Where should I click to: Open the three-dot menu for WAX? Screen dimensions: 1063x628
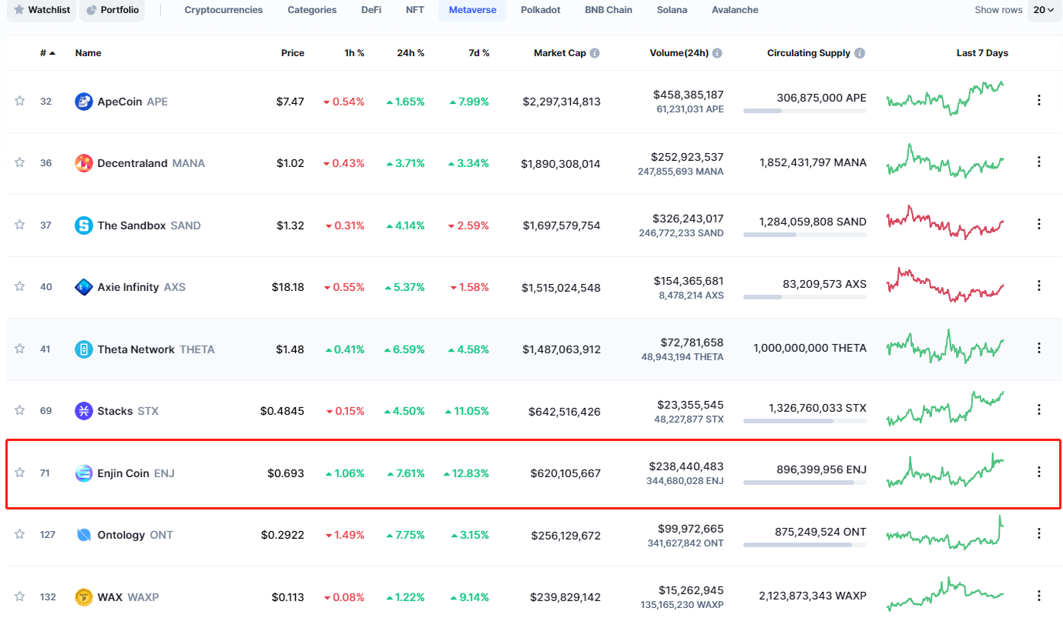1039,596
